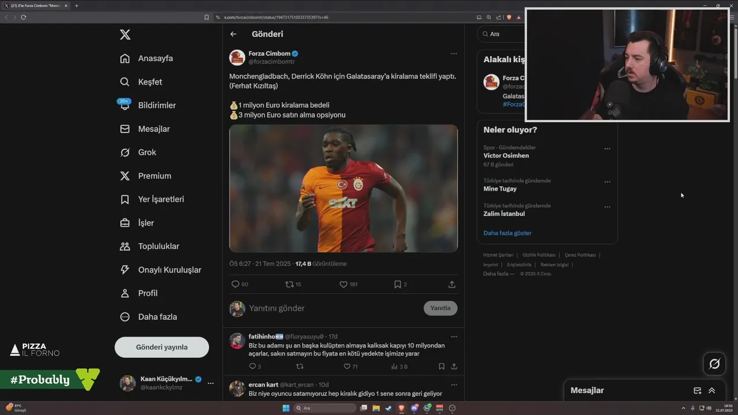Open the Premium page
738x415 pixels.
click(x=145, y=176)
